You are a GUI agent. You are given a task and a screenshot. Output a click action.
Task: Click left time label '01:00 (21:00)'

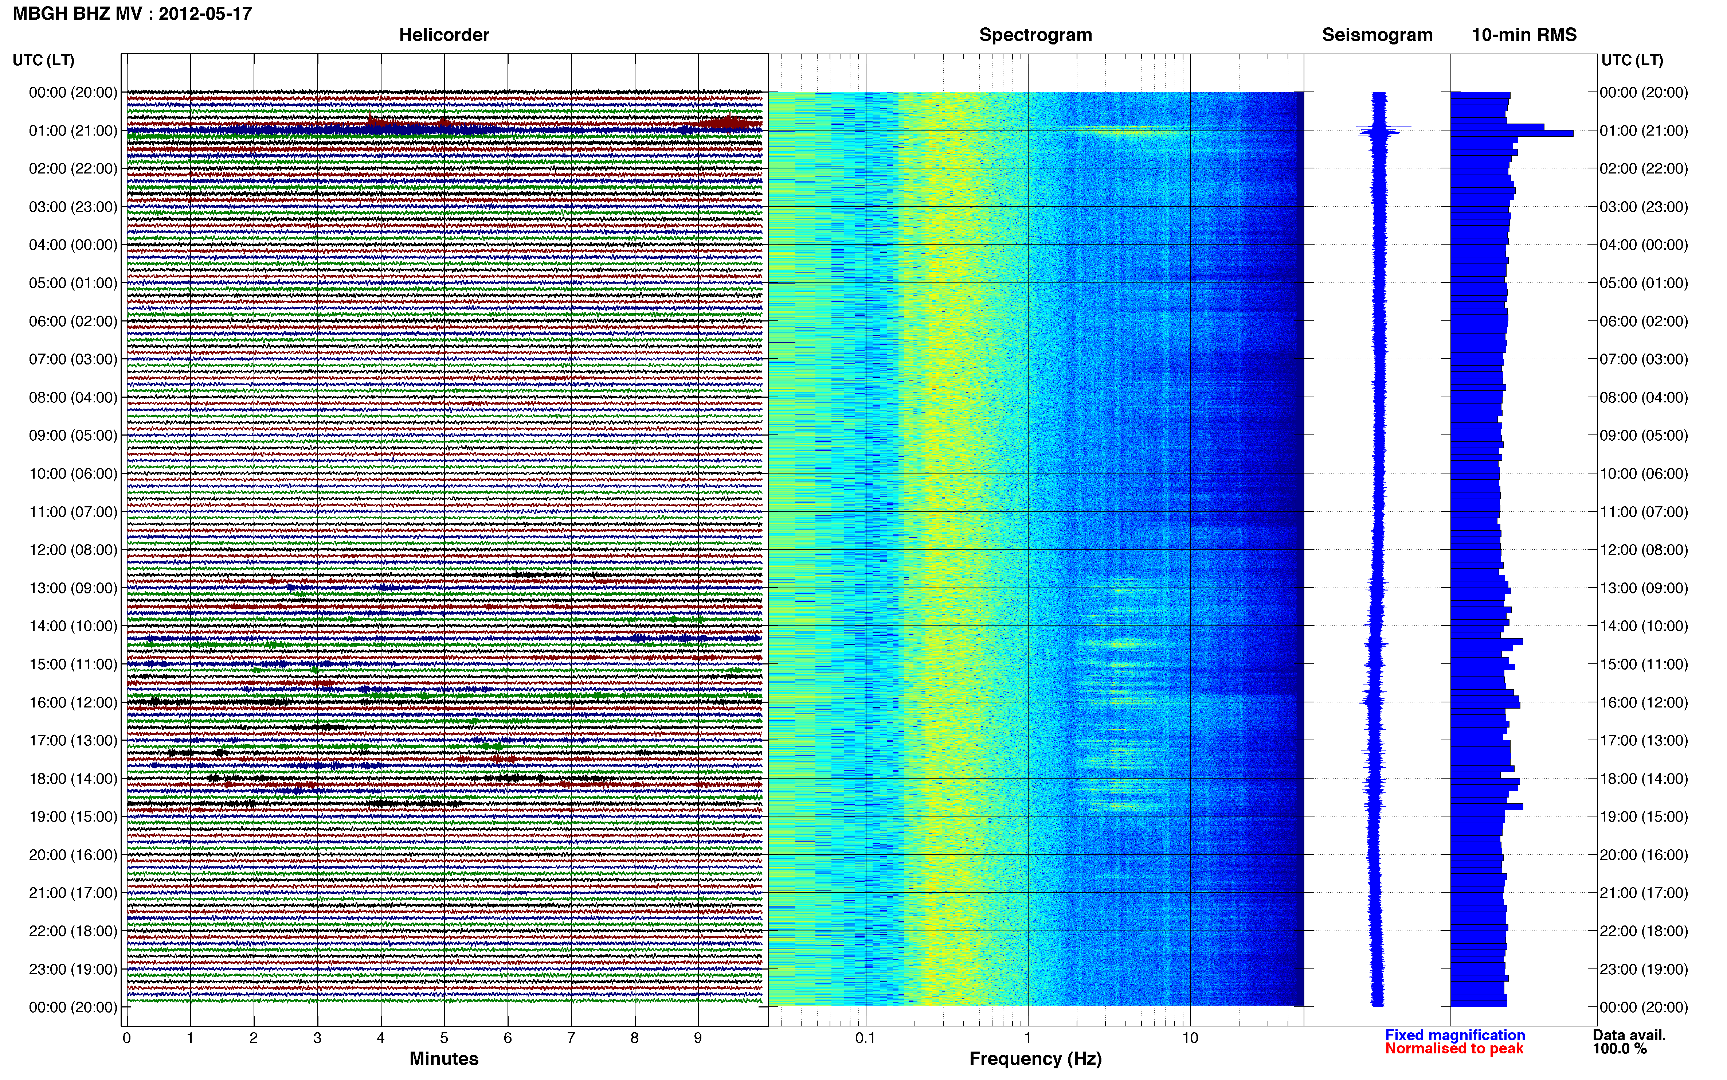pos(73,131)
